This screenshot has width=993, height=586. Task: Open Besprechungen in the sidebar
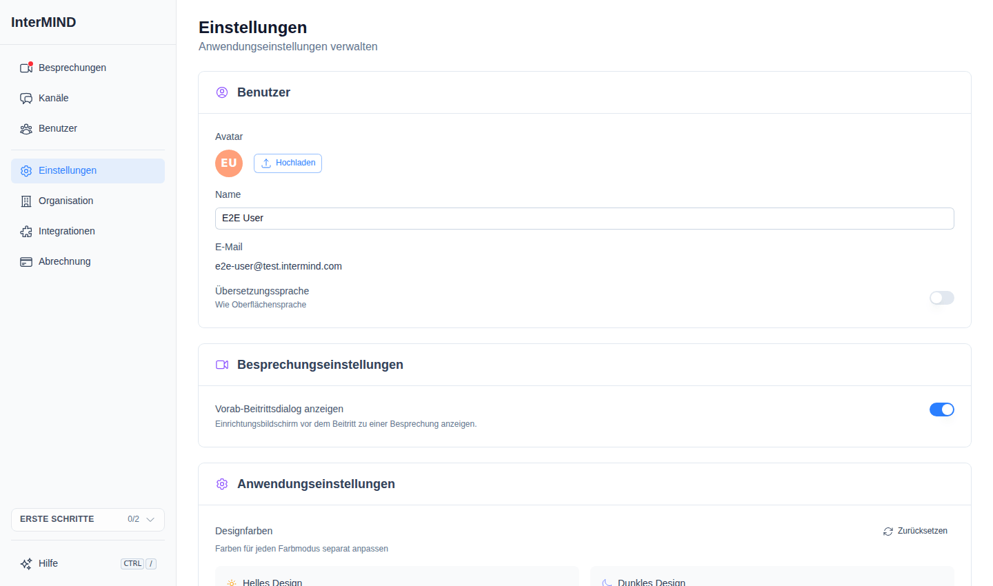[88, 68]
